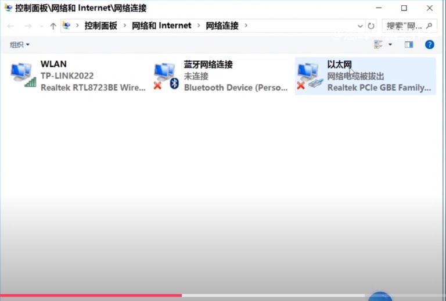Go up one folder level
Viewport: 446px width, 301px height.
click(x=53, y=26)
